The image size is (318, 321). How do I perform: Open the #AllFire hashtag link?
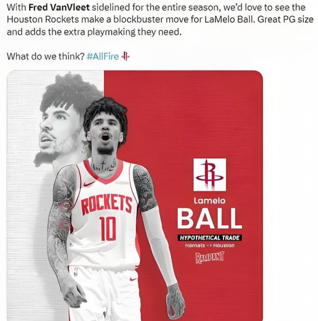[x=103, y=56]
